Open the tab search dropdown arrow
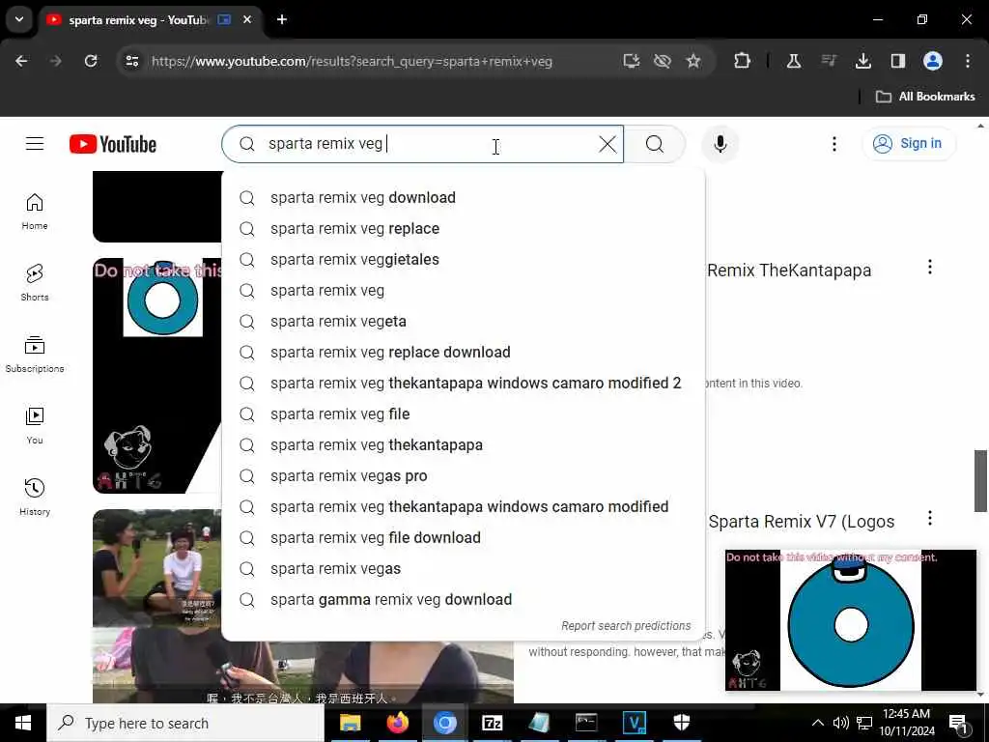Image resolution: width=989 pixels, height=742 pixels. point(19,19)
